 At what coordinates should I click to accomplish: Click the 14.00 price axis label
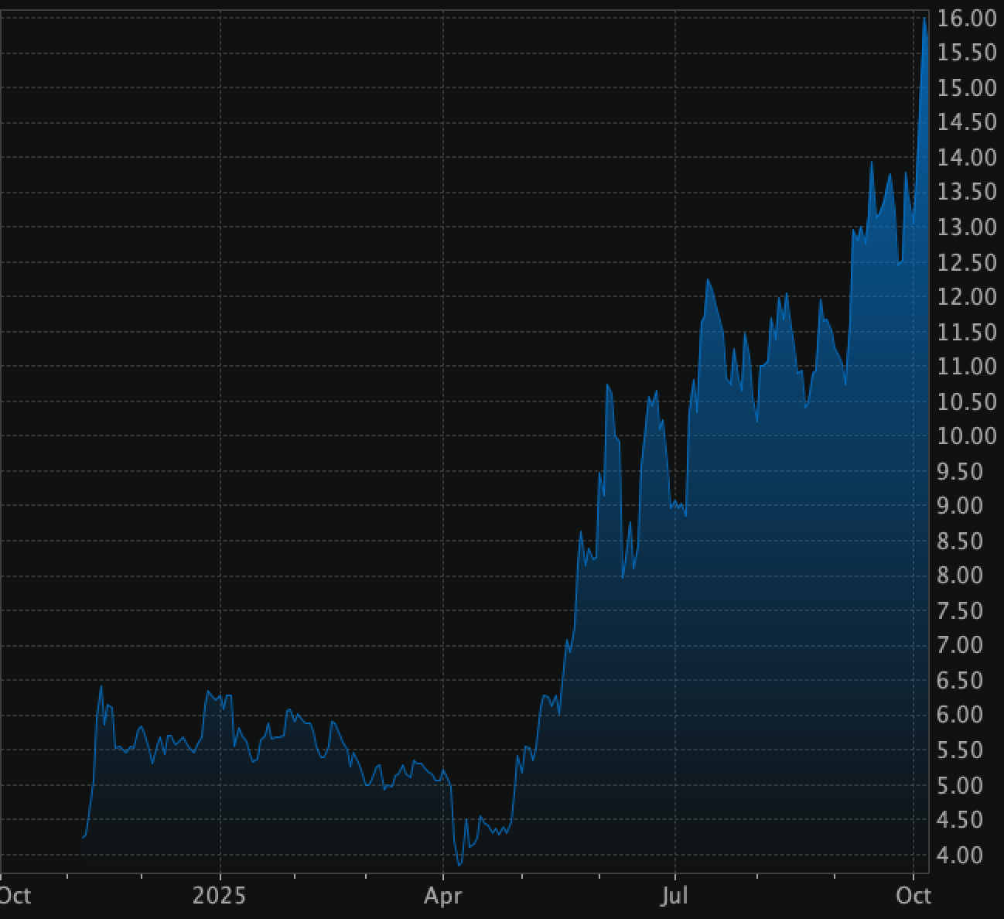pyautogui.click(x=967, y=158)
